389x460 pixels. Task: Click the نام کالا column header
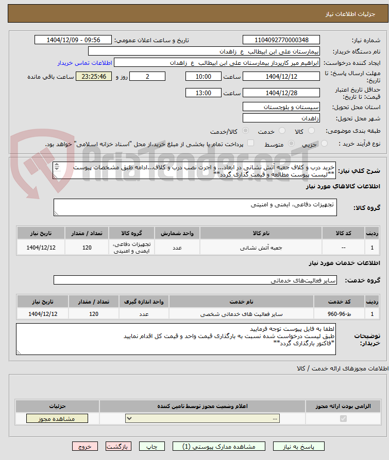point(261,233)
